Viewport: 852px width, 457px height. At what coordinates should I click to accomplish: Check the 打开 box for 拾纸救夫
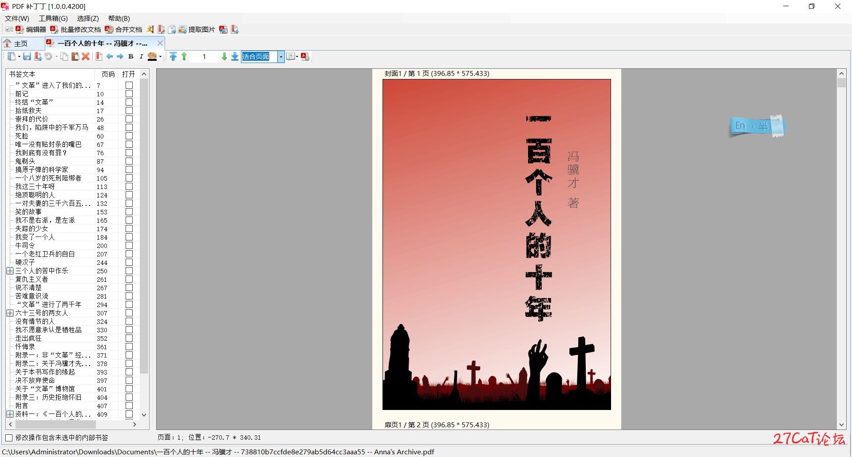coord(129,110)
